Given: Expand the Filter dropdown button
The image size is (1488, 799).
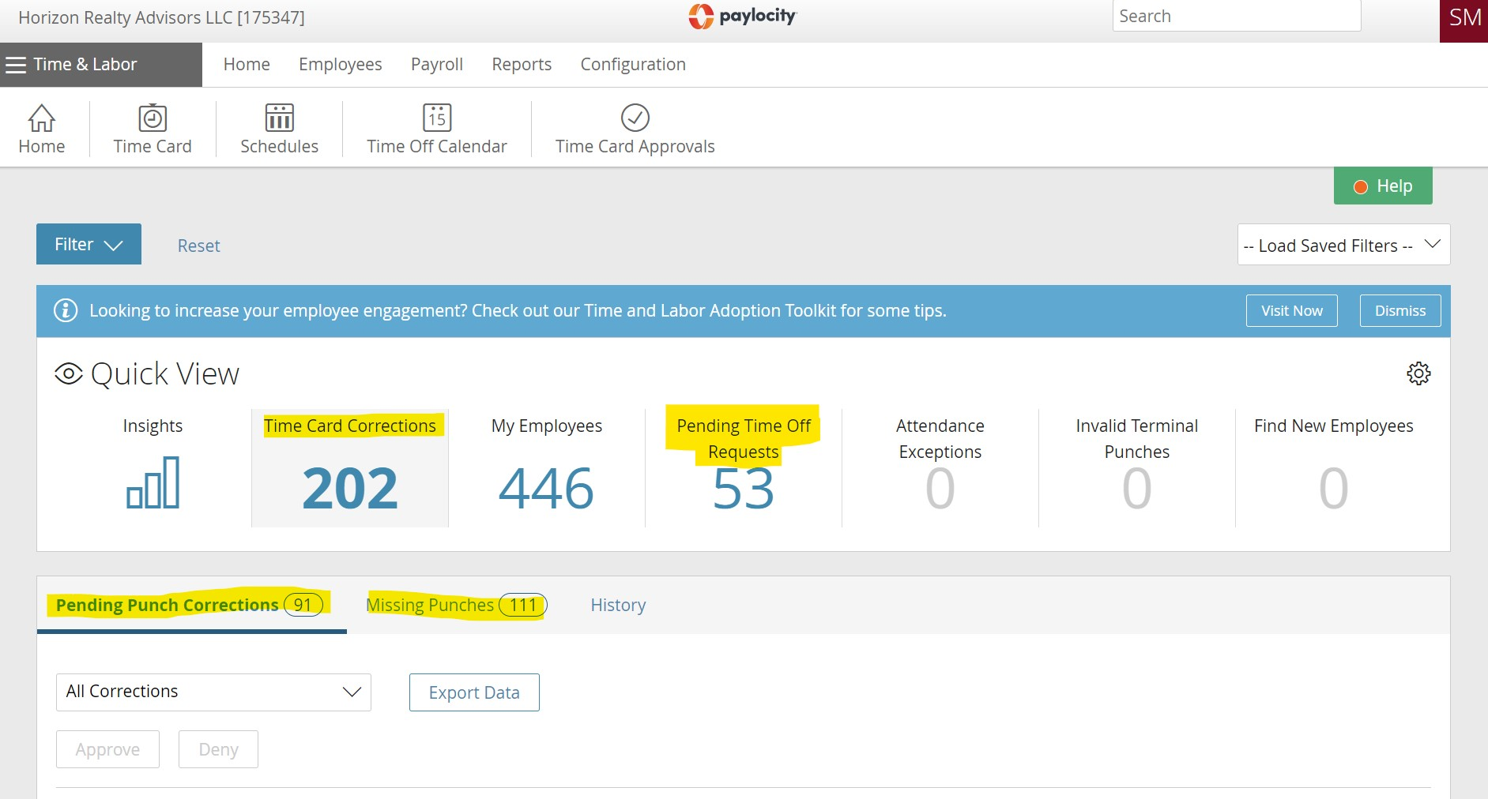Looking at the screenshot, I should click(89, 244).
